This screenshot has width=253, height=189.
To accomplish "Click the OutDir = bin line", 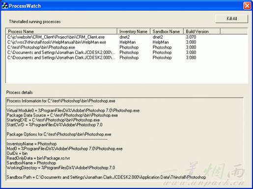I will 17,153.
